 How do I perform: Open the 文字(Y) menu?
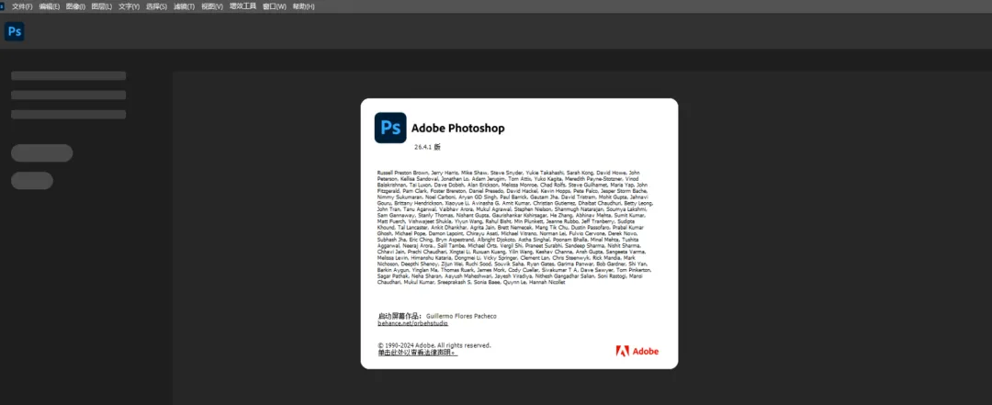tap(130, 6)
